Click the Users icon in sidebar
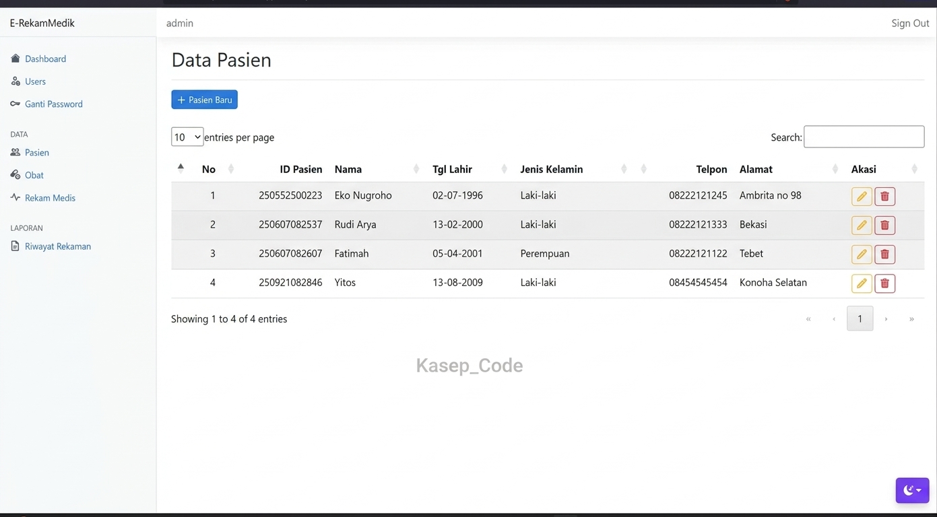937x517 pixels. tap(15, 81)
